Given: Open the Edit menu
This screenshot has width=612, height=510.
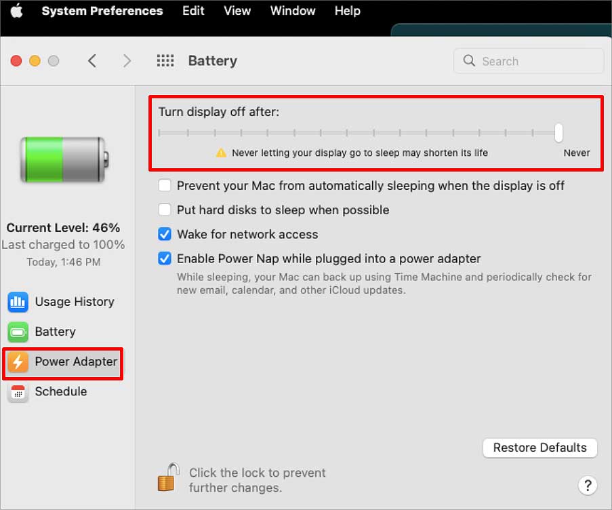Looking at the screenshot, I should [x=193, y=11].
